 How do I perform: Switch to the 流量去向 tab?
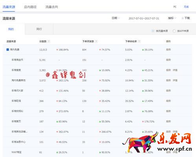[52, 7]
